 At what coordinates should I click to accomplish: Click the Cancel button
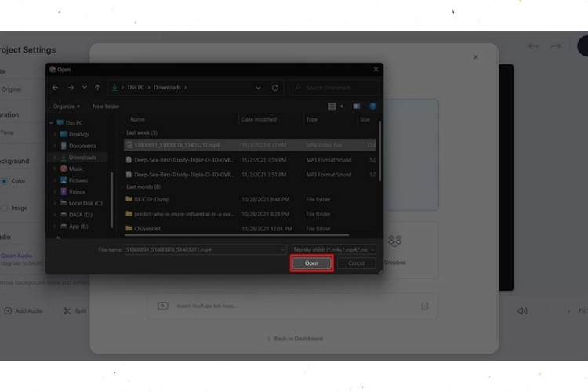click(x=356, y=263)
